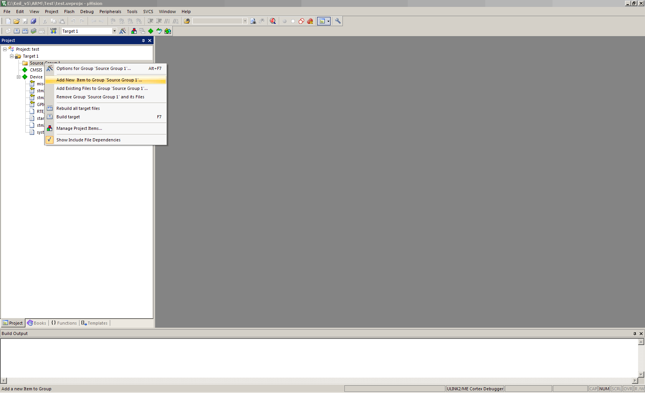Image resolution: width=645 pixels, height=393 pixels.
Task: Click the Download to flash LOAD icon
Action: coord(53,31)
